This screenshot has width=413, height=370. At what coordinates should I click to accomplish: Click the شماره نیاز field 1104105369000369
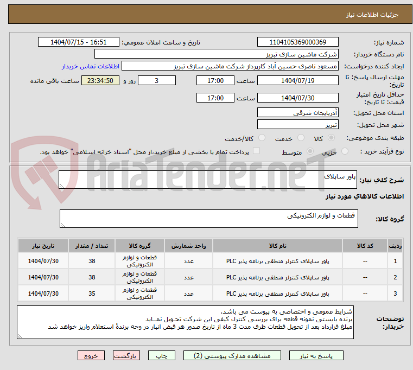(297, 42)
